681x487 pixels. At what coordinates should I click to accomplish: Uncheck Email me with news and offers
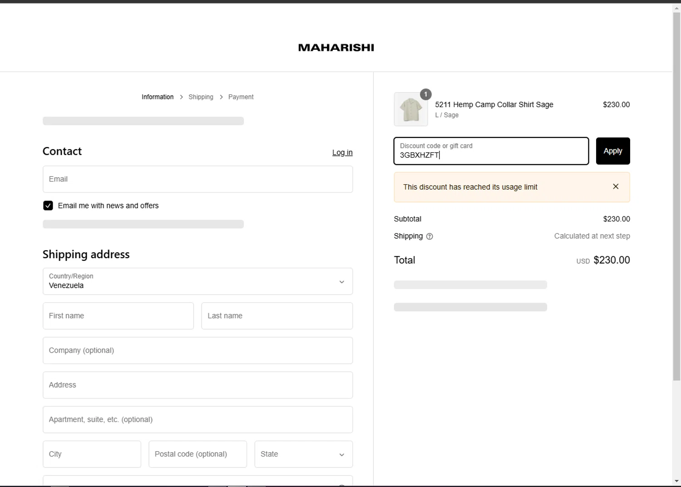[48, 206]
